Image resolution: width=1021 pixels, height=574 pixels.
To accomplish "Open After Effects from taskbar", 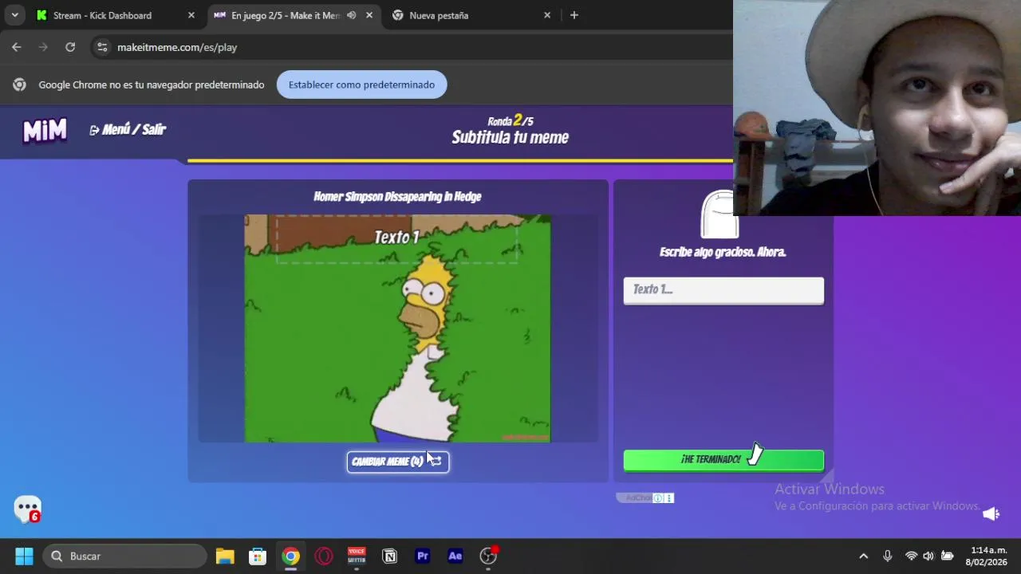I will point(455,556).
